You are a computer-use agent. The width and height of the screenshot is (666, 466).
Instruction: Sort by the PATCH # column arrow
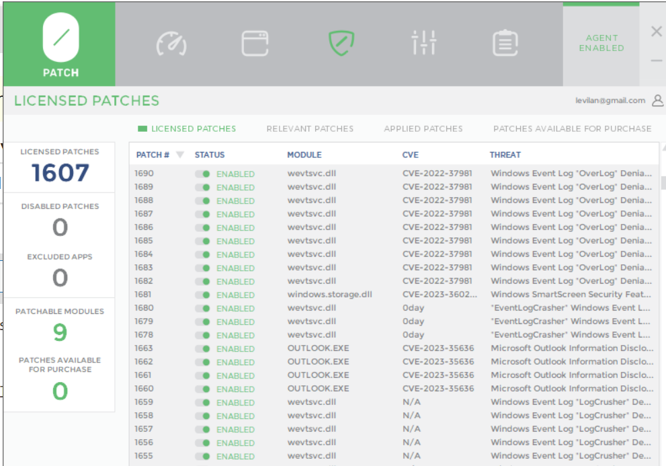179,155
